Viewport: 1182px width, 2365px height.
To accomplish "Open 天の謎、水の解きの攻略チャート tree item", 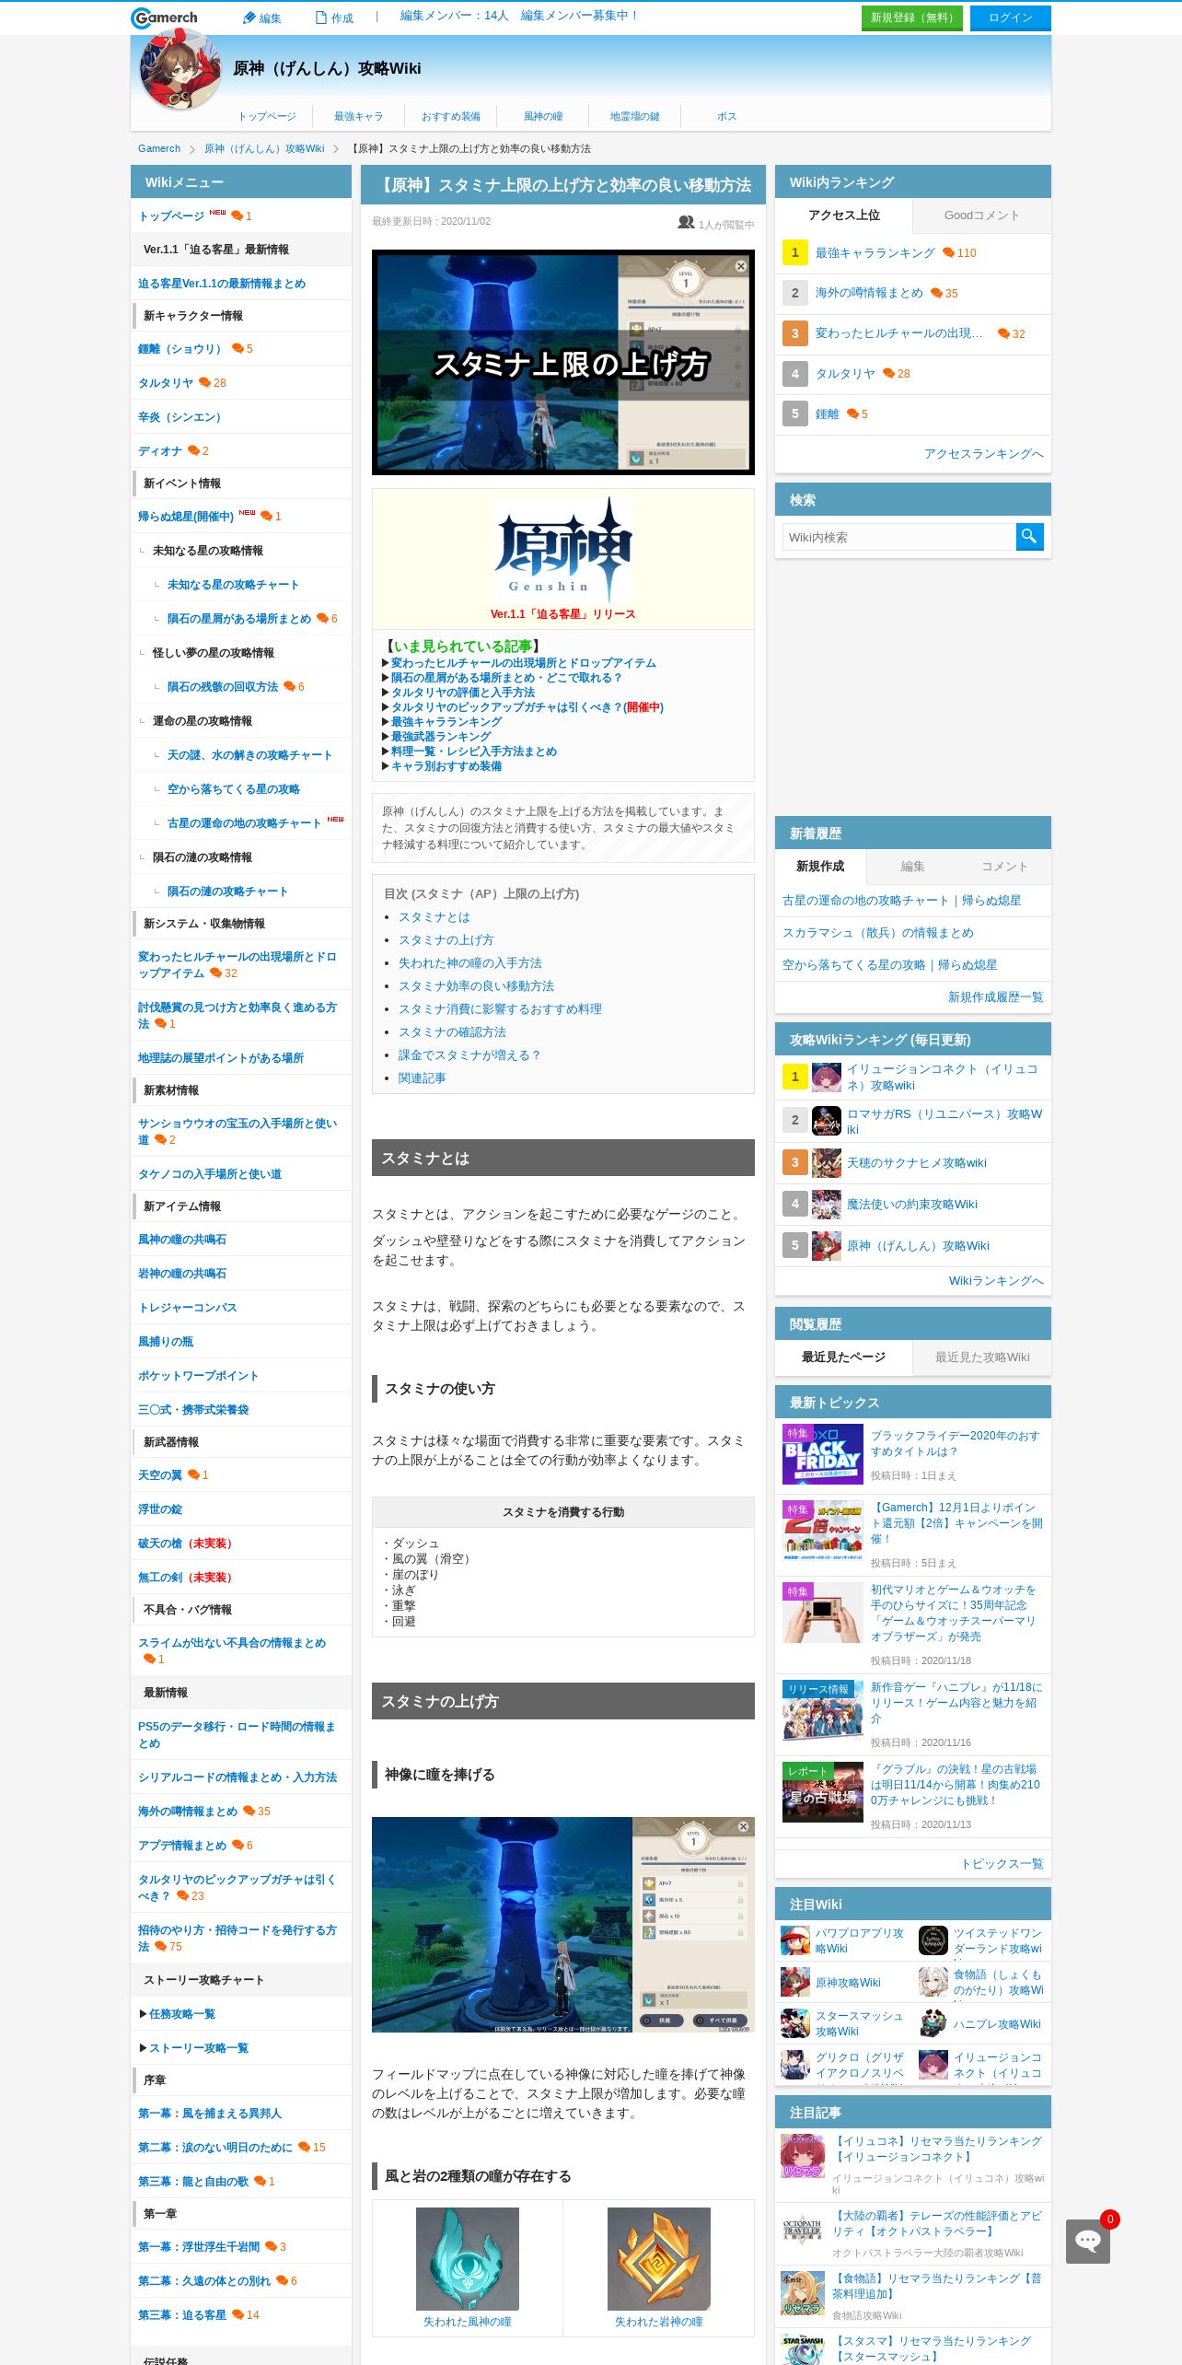I will (x=249, y=755).
